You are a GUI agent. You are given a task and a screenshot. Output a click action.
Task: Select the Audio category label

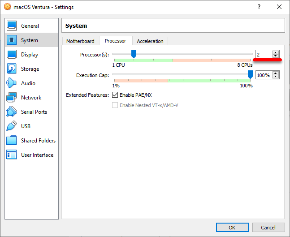click(x=28, y=83)
